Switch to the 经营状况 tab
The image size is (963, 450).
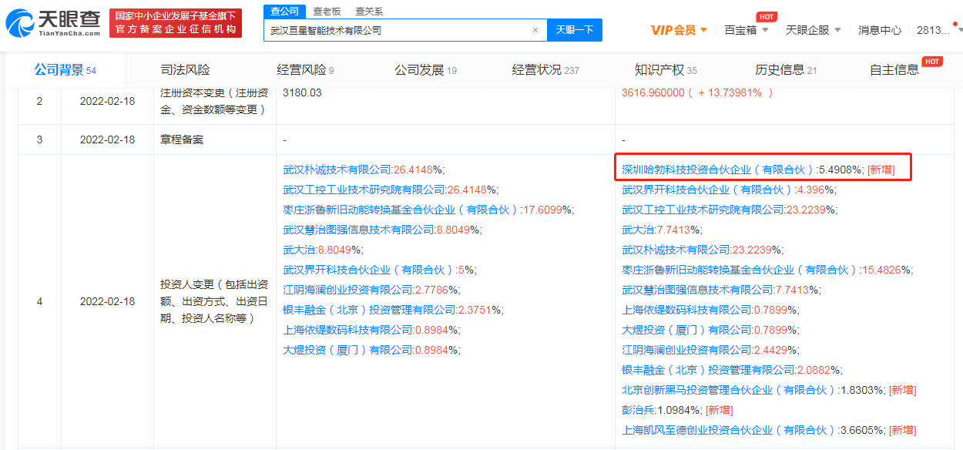545,70
